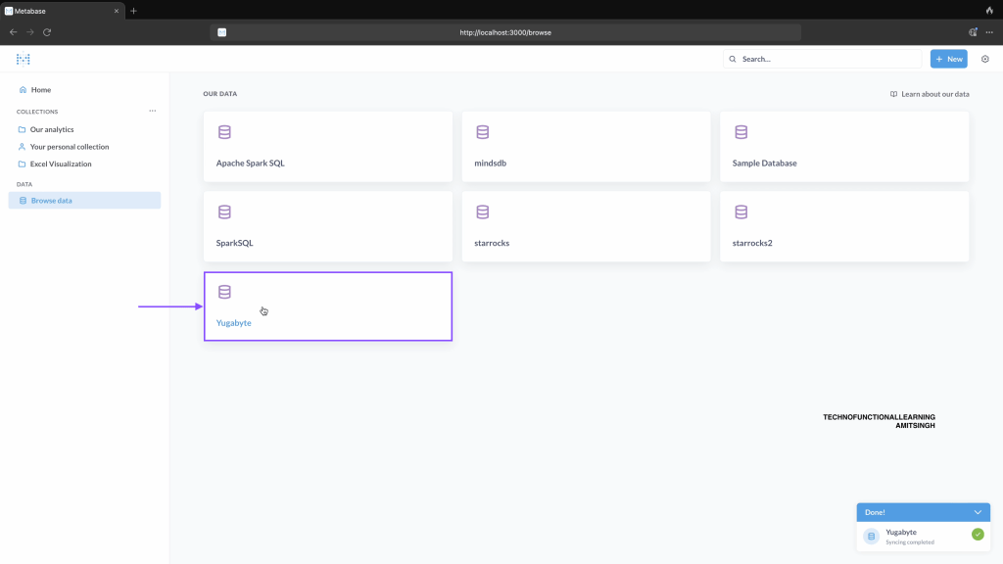Image resolution: width=1003 pixels, height=564 pixels.
Task: Open a new browser tab
Action: click(x=133, y=11)
